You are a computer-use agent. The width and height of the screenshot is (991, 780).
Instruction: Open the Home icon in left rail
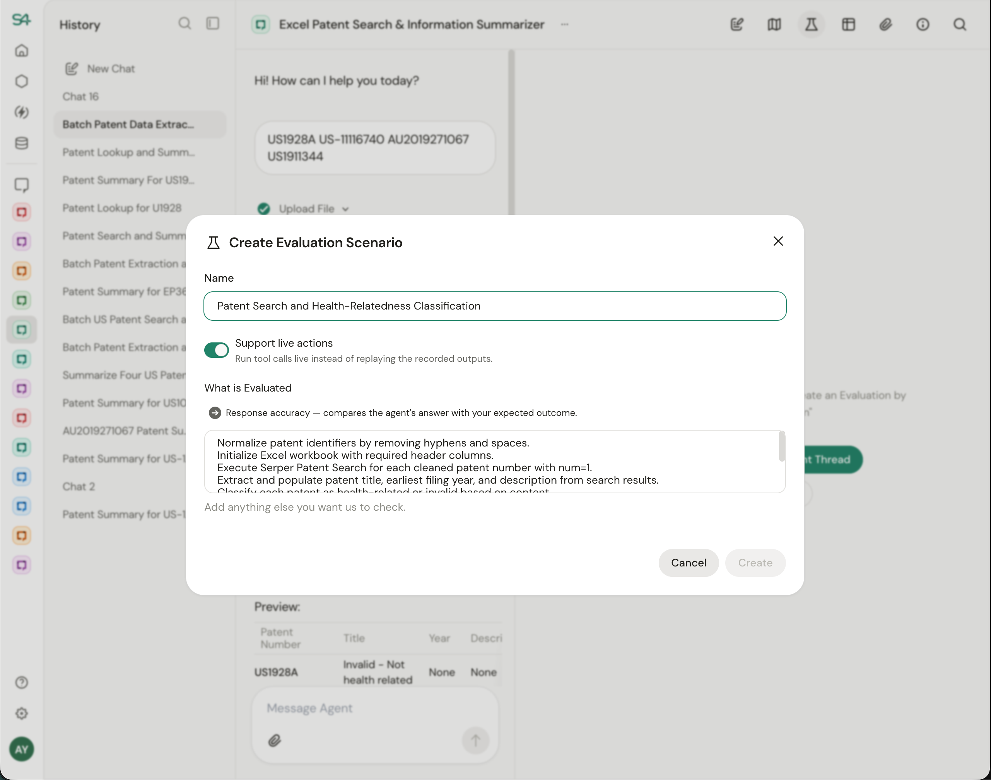tap(21, 51)
